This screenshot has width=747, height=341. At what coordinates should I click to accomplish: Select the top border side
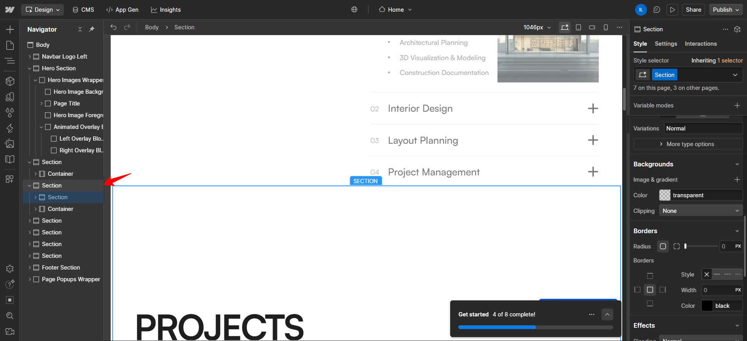click(x=650, y=276)
